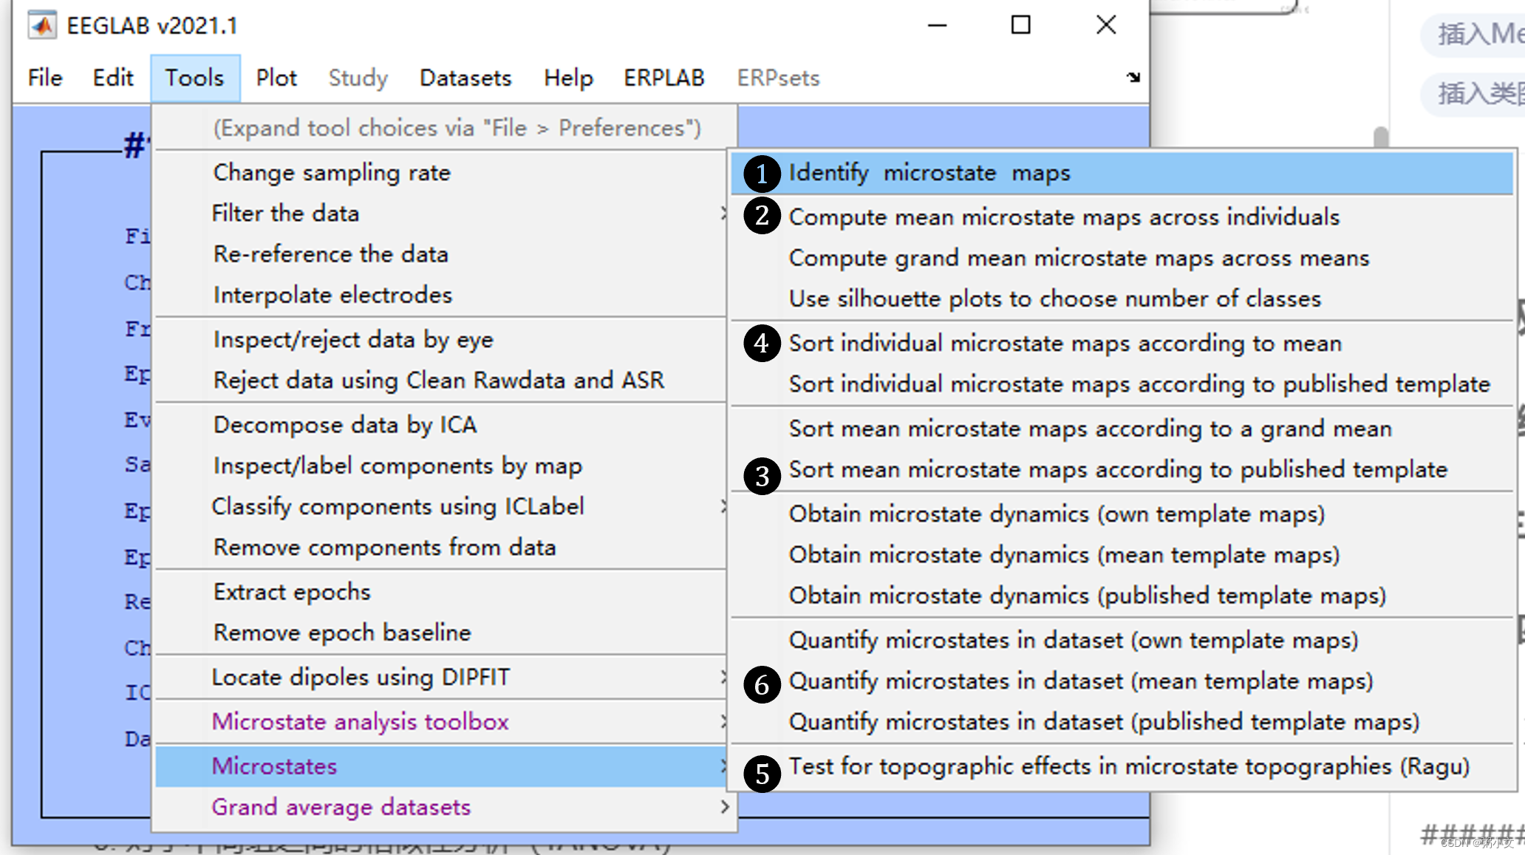Image resolution: width=1525 pixels, height=855 pixels.
Task: Click Identify microstate maps
Action: 1122,174
